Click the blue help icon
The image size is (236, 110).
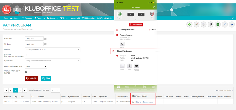coord(232,25)
